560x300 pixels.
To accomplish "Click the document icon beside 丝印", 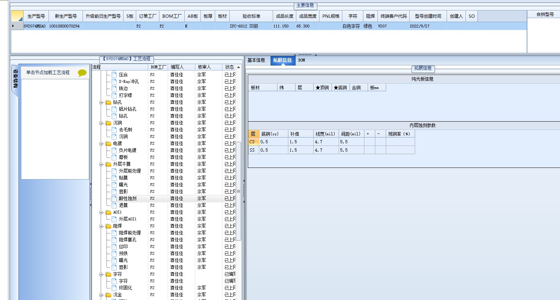I will [114, 246].
